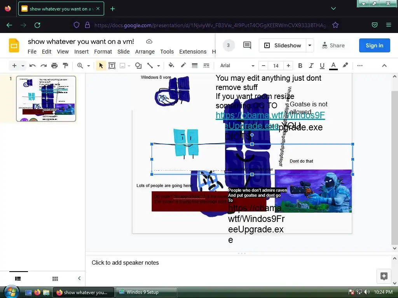Switch to filmstrip view

[x=18, y=279]
